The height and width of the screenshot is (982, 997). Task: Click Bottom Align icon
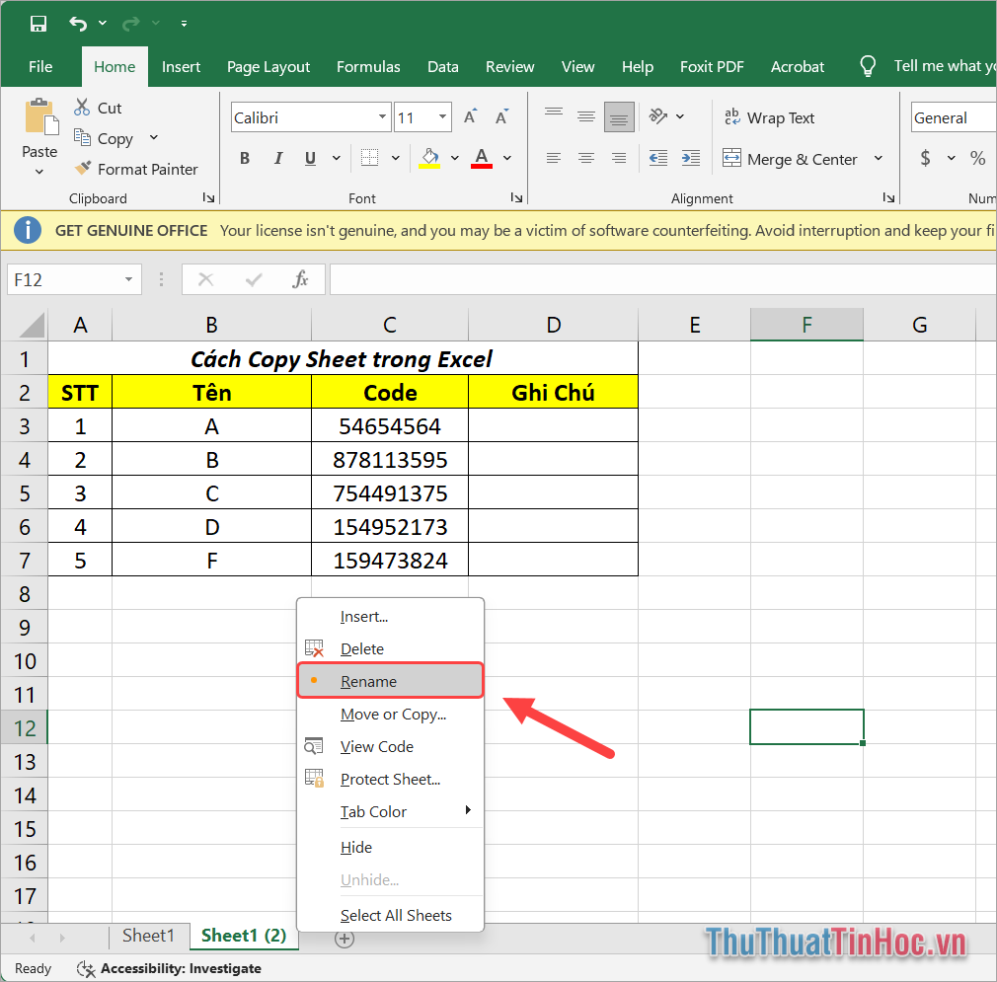[619, 116]
